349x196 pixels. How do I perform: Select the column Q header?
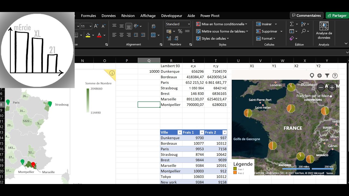point(149,61)
